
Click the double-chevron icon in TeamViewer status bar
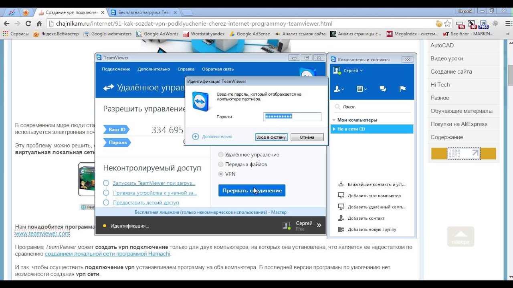[319, 225]
